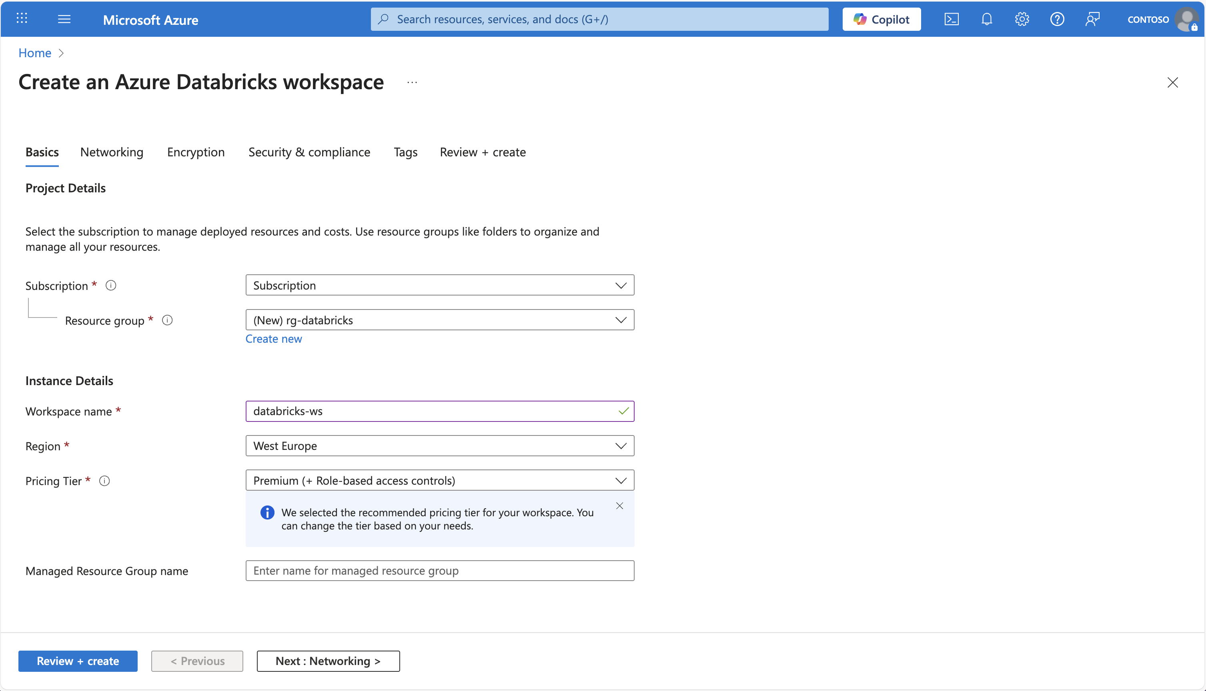Open the Subscription dropdown
This screenshot has height=691, width=1206.
[x=621, y=285]
